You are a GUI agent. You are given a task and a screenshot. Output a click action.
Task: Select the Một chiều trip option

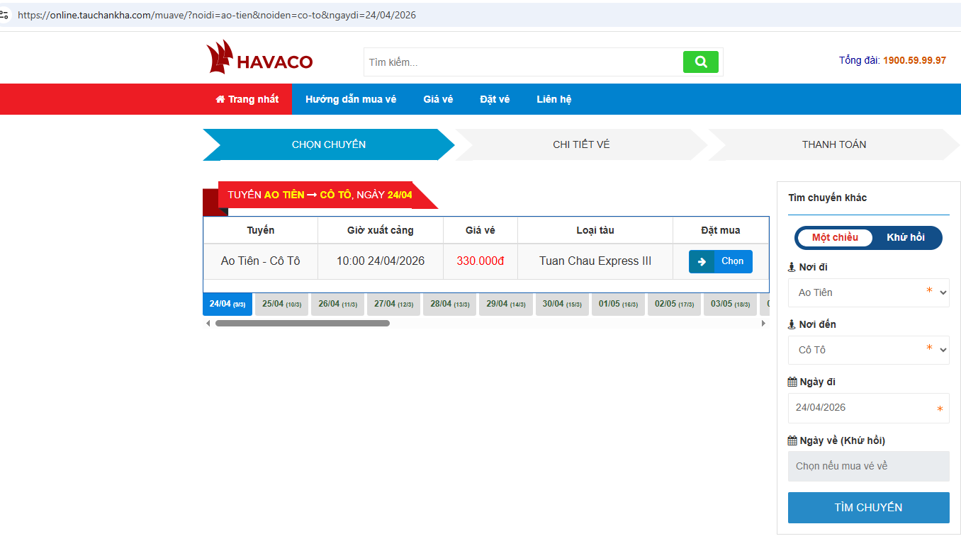point(835,238)
